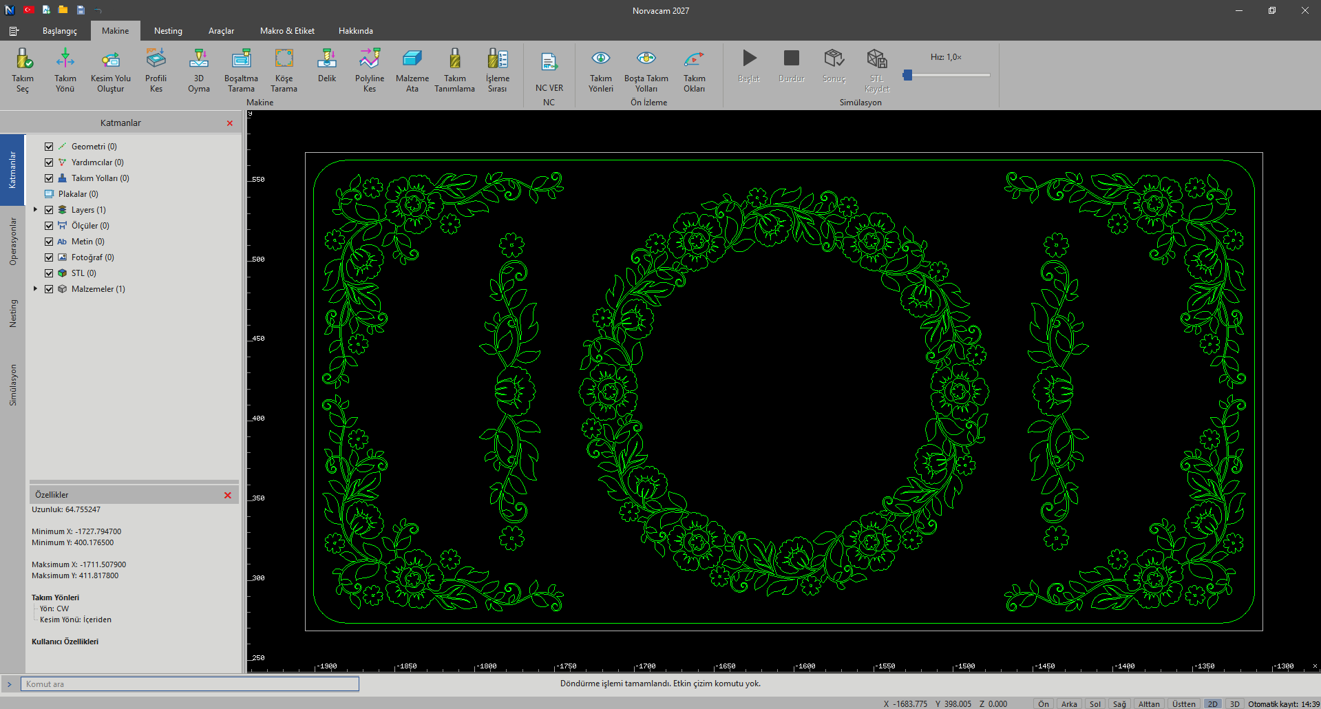Expand the Malzemeler tree node
Viewport: 1321px width, 709px height.
click(x=36, y=289)
